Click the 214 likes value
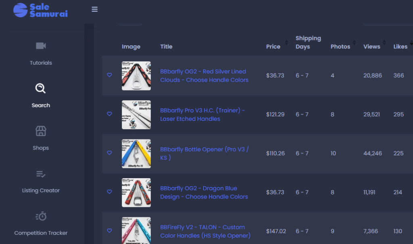 tap(398, 192)
